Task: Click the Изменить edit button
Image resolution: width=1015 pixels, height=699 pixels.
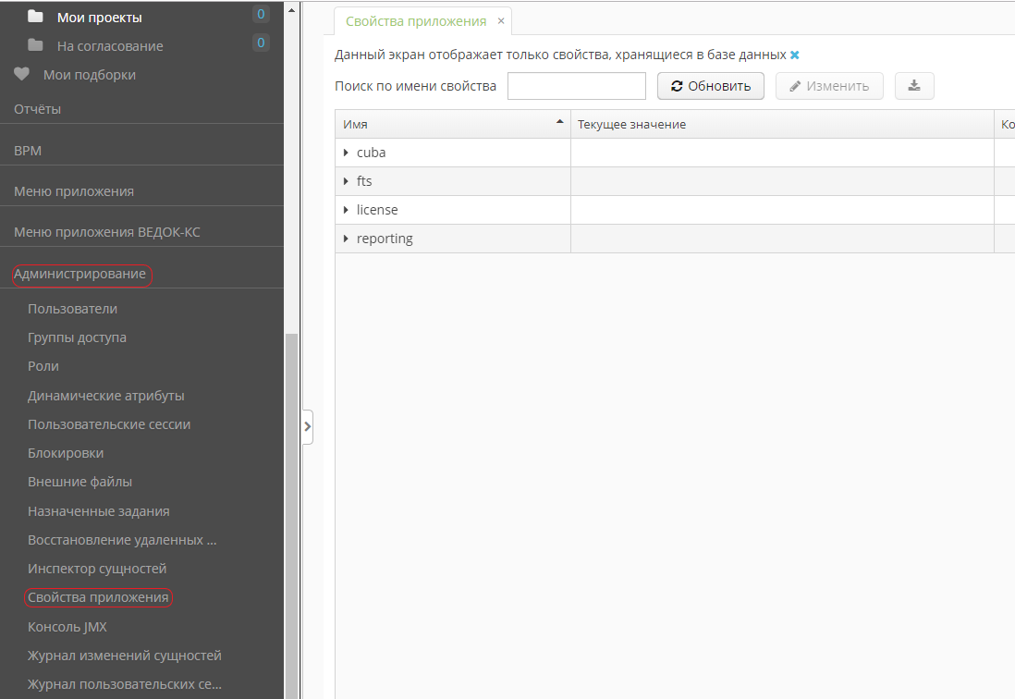Action: 829,86
